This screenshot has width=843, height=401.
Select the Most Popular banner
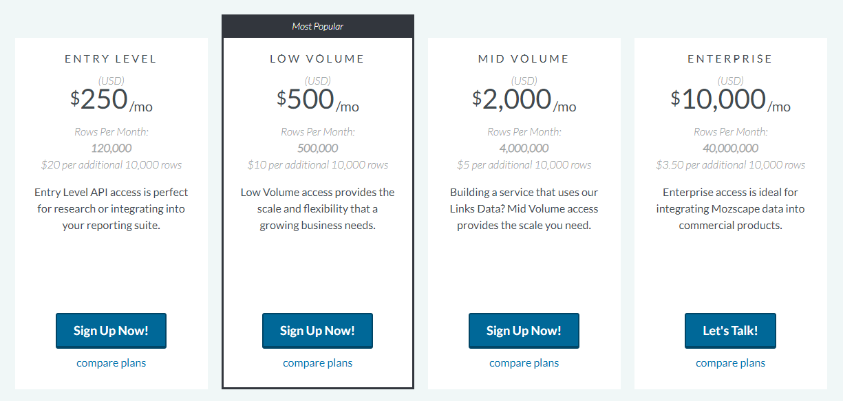click(x=317, y=26)
